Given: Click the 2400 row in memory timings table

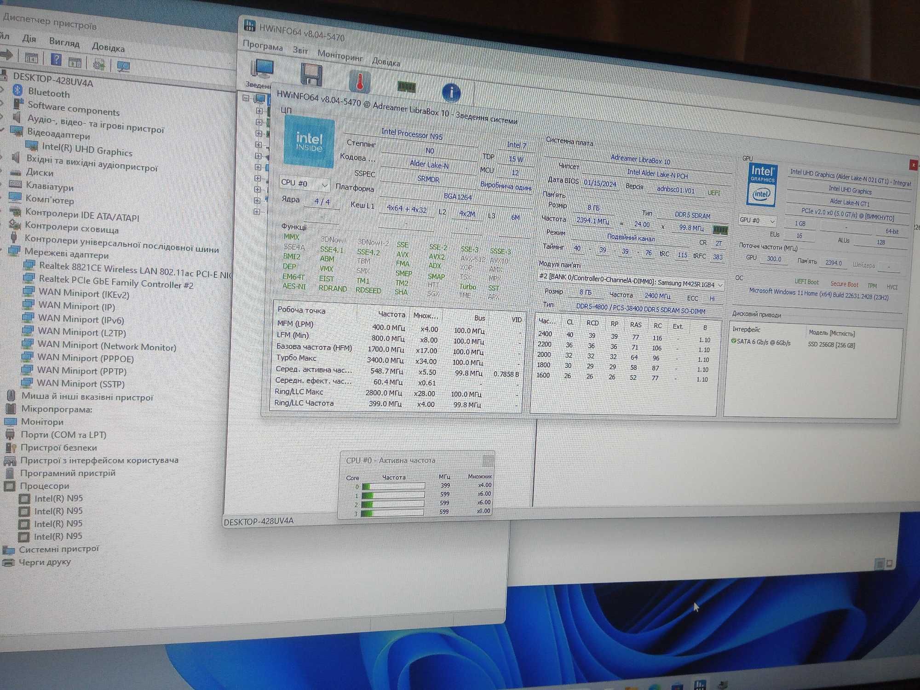Looking at the screenshot, I should tap(625, 336).
